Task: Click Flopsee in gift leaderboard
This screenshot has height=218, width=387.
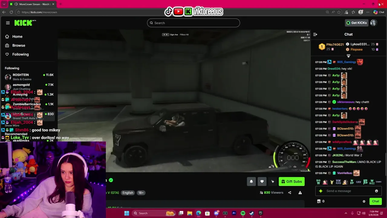Action: click(356, 49)
